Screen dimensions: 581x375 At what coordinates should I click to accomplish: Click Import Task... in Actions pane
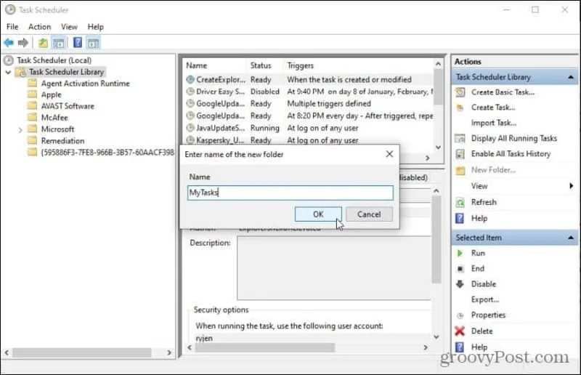tap(494, 123)
